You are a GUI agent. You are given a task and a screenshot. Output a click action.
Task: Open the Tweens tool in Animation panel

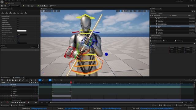pyautogui.click(x=10, y=13)
